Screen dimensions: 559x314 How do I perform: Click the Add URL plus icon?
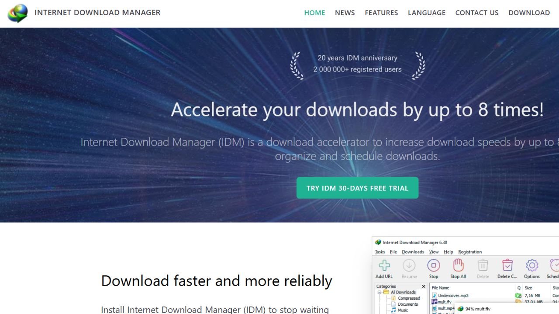click(x=384, y=266)
